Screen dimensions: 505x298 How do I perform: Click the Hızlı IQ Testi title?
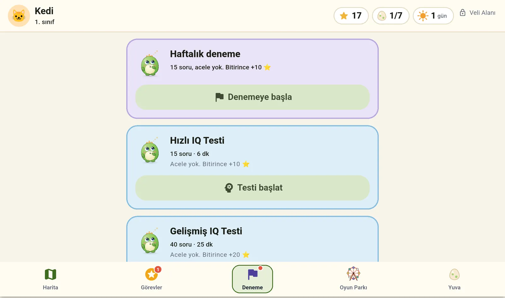point(197,140)
